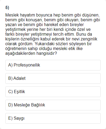Click the question paragraph text
The height and width of the screenshot is (129, 106).
pyautogui.click(x=53, y=34)
